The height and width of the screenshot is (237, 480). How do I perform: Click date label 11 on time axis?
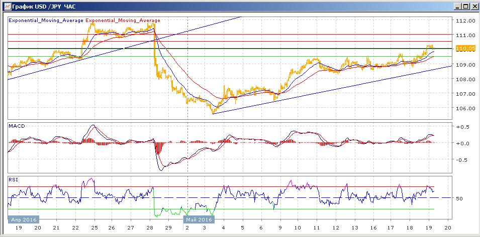point(316,227)
